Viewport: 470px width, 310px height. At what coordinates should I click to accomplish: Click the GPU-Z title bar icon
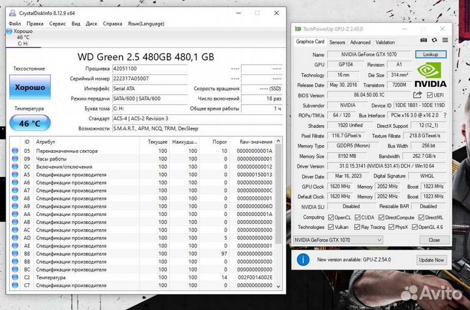298,29
